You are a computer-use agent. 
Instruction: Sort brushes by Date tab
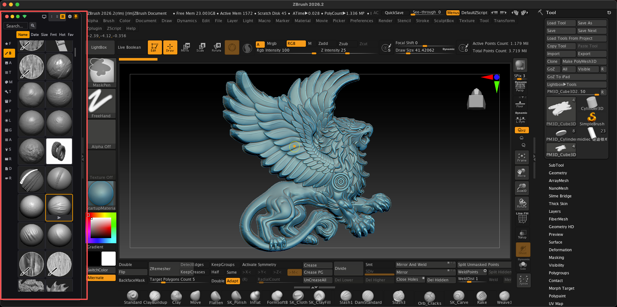point(35,35)
